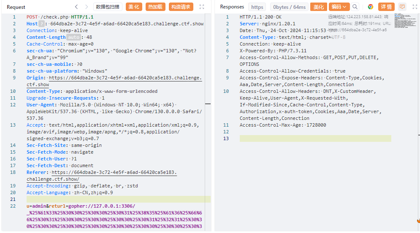Click Server: nginx/1.20.1 response line
This screenshot has width=420, height=233.
point(268,24)
